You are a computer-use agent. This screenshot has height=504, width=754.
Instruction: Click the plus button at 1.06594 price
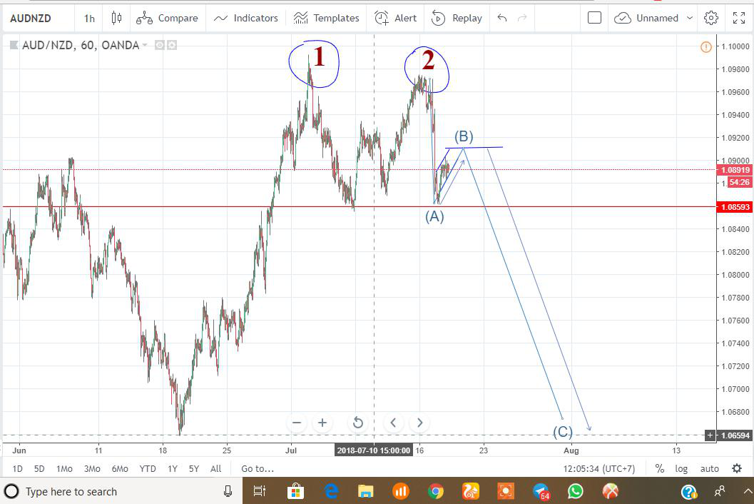(x=710, y=435)
